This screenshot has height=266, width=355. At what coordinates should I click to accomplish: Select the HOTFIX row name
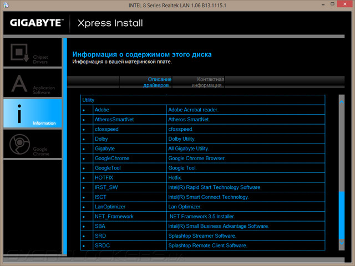(x=104, y=178)
